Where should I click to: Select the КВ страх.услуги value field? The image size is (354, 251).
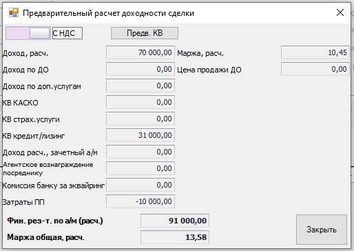click(140, 119)
